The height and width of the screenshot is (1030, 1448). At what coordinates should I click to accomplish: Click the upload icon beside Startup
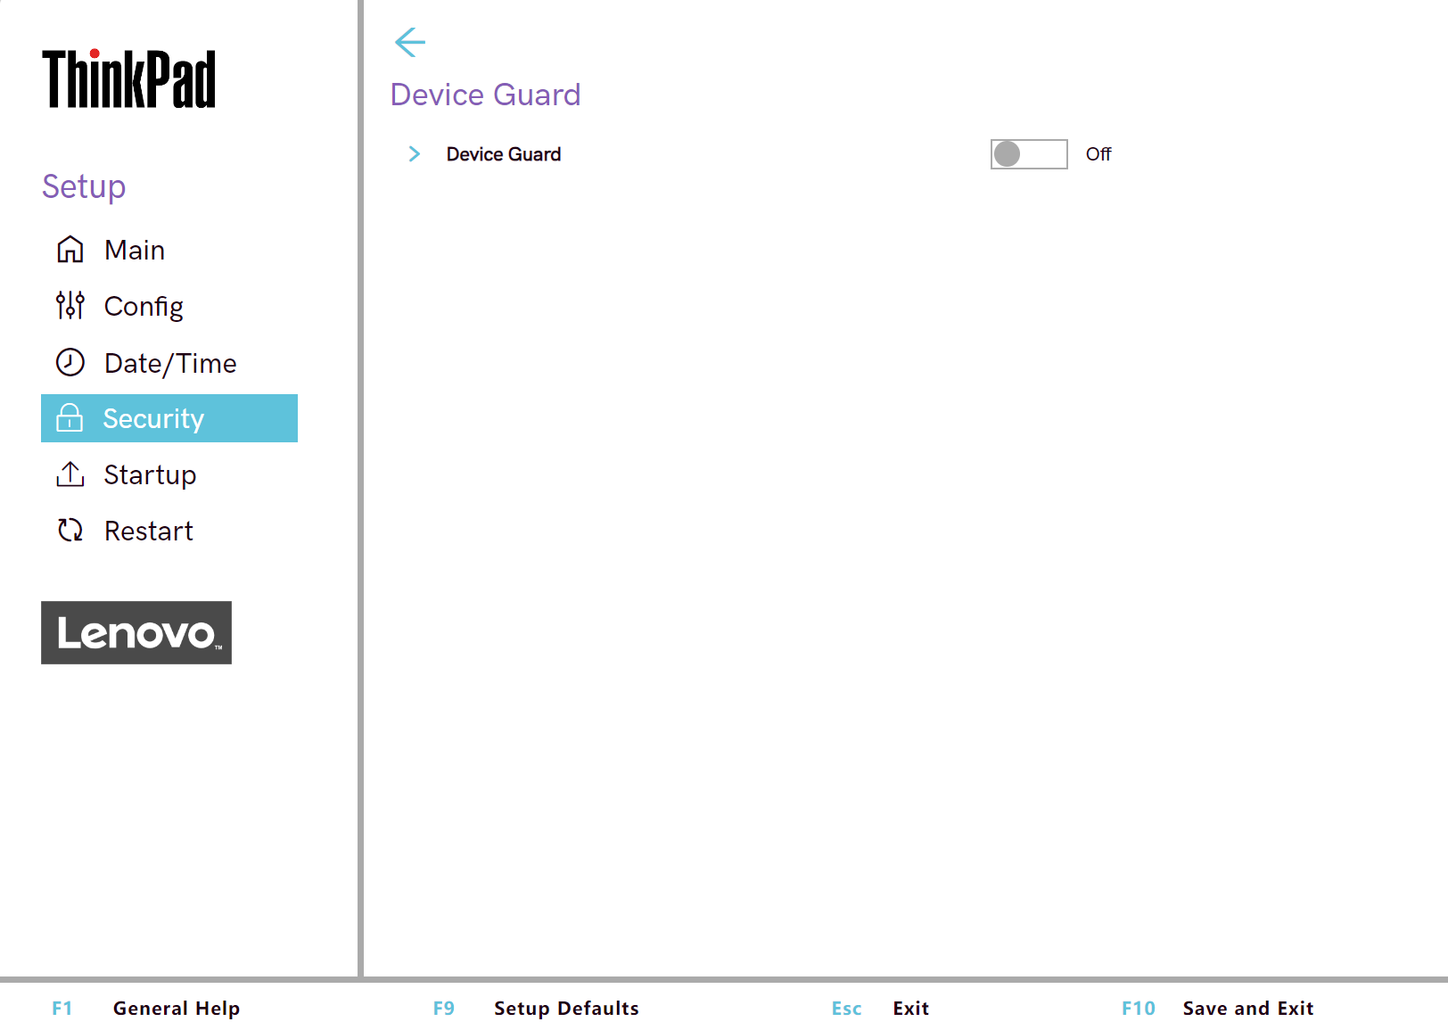[x=70, y=474]
